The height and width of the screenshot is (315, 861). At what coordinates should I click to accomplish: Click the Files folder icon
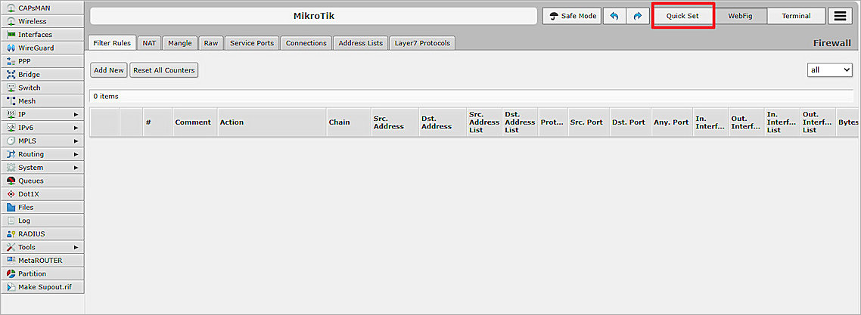click(11, 207)
